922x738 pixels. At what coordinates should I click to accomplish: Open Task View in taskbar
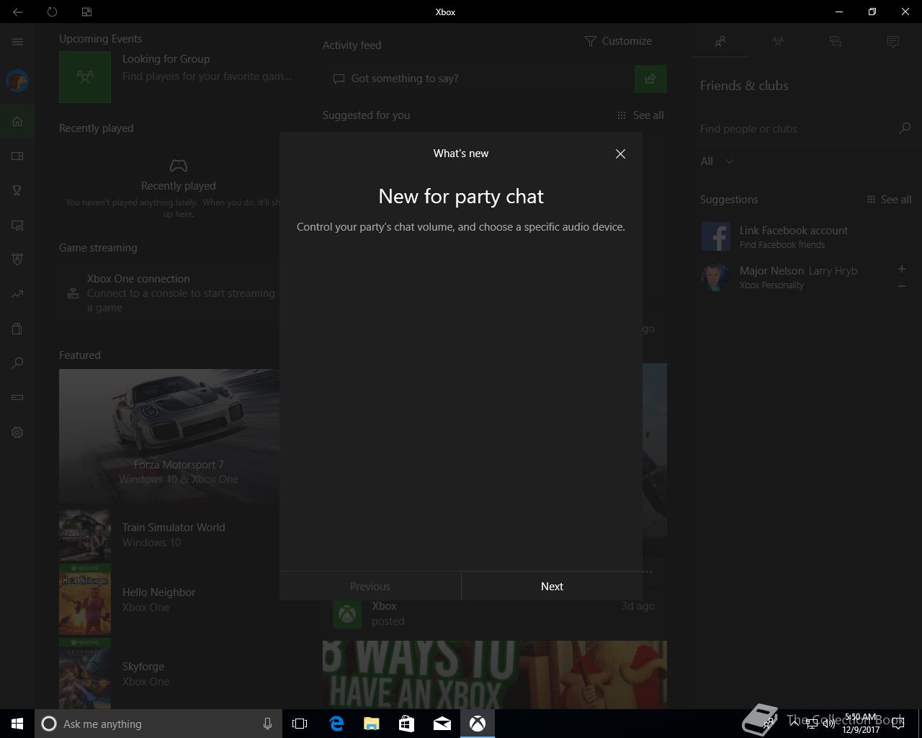[x=300, y=724]
